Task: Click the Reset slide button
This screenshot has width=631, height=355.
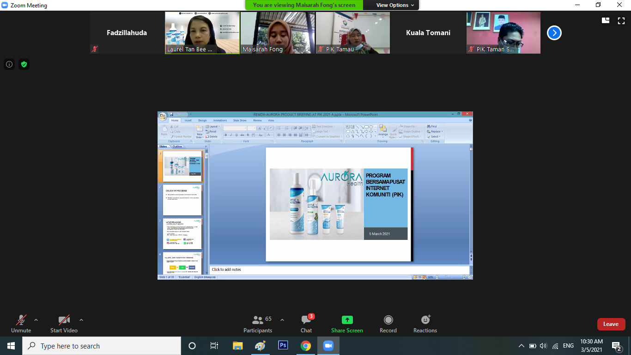Action: pyautogui.click(x=212, y=131)
